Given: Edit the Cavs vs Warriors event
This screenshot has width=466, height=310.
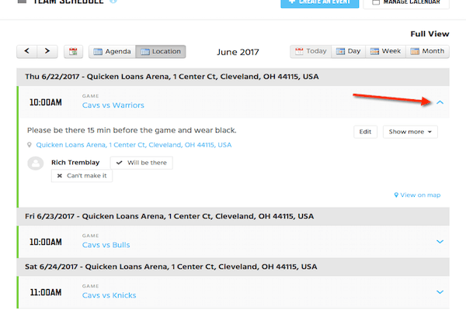Looking at the screenshot, I should (365, 132).
